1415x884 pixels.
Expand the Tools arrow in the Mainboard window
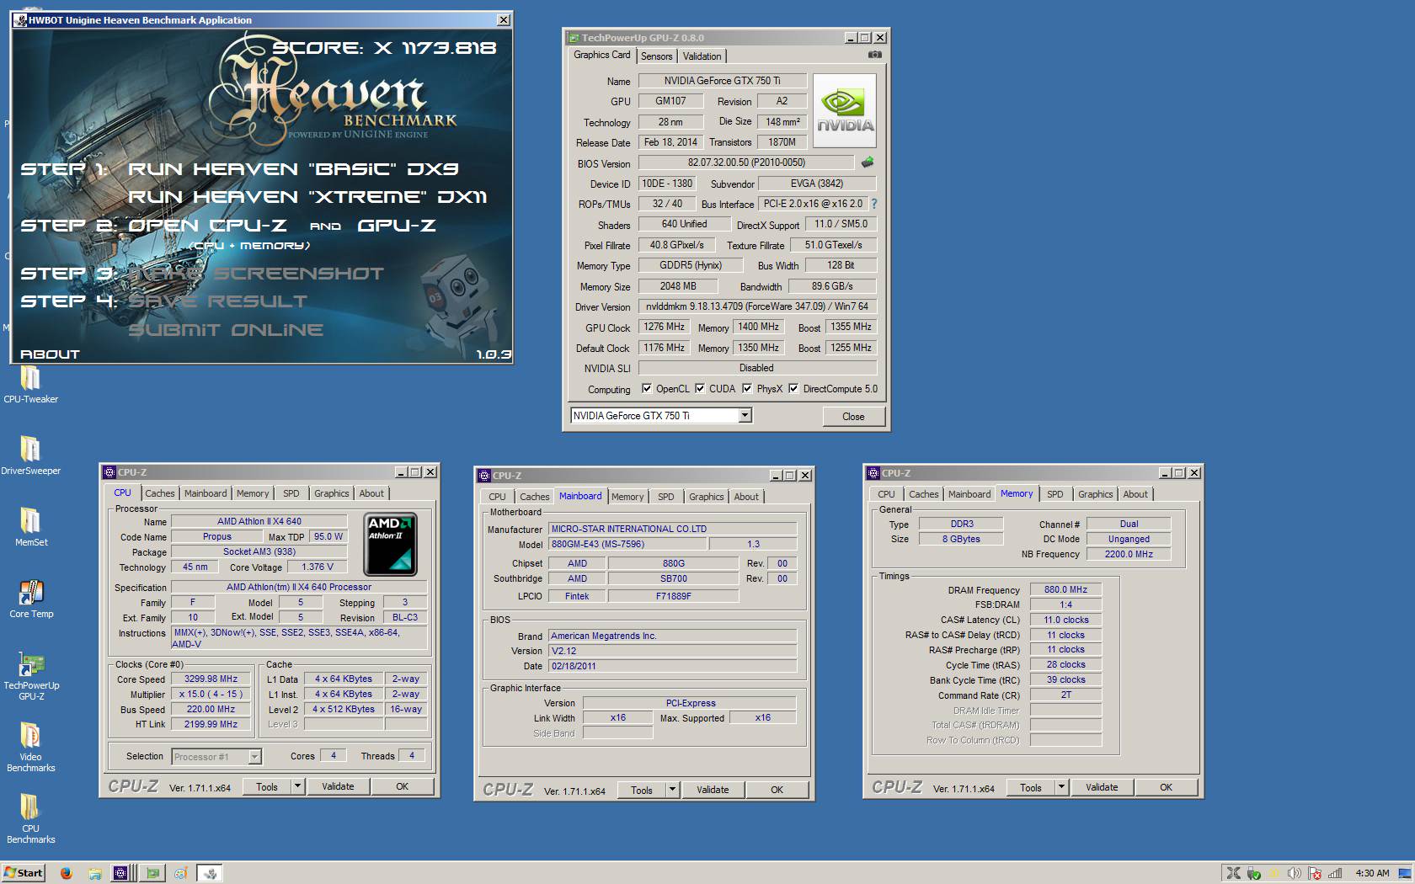[672, 790]
